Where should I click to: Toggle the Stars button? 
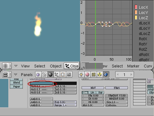(x=116, y=88)
